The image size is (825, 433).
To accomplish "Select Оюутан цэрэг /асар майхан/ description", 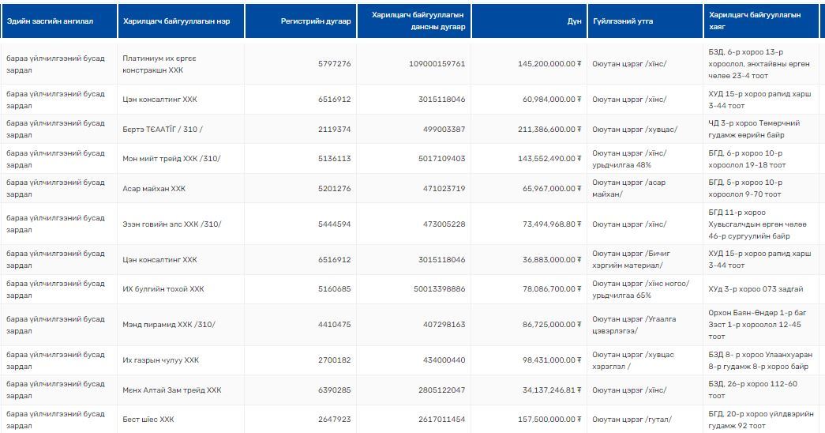I will click(x=628, y=189).
